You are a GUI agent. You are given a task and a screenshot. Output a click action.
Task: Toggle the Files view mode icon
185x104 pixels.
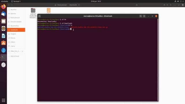click(164, 5)
